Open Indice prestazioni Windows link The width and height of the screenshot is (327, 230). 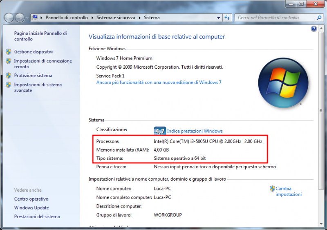pyautogui.click(x=195, y=131)
